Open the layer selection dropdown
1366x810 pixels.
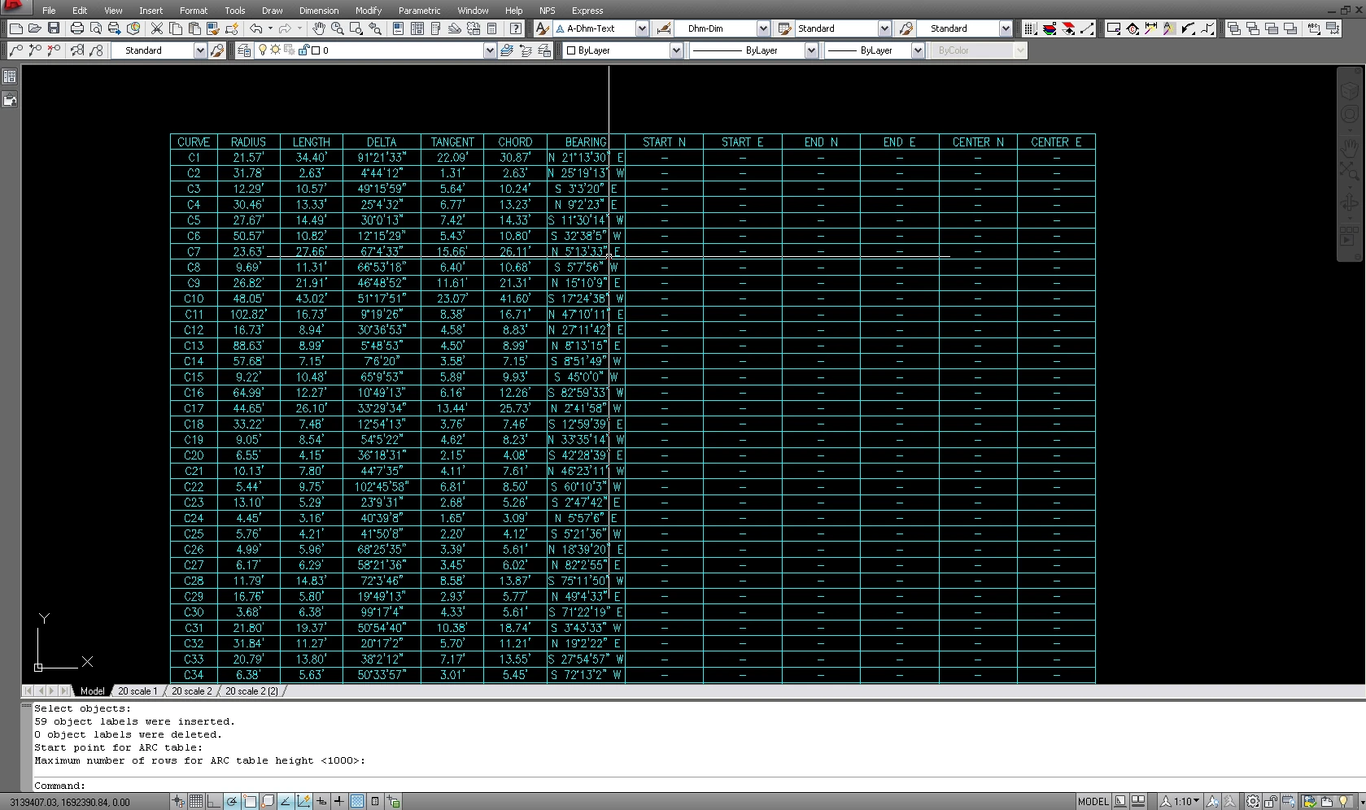[x=489, y=50]
